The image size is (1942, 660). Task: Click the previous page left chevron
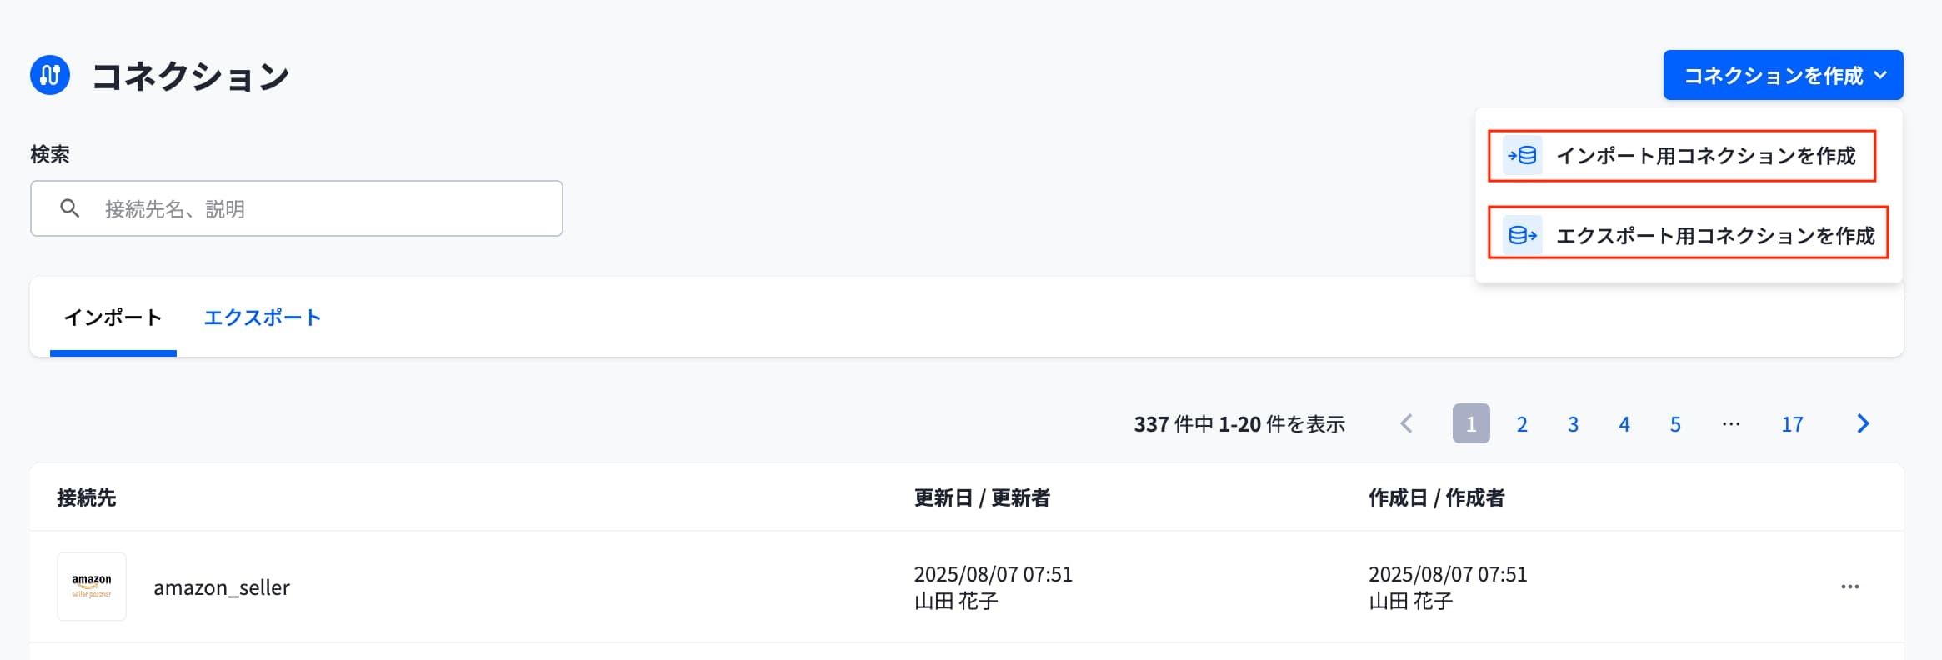click(x=1407, y=423)
